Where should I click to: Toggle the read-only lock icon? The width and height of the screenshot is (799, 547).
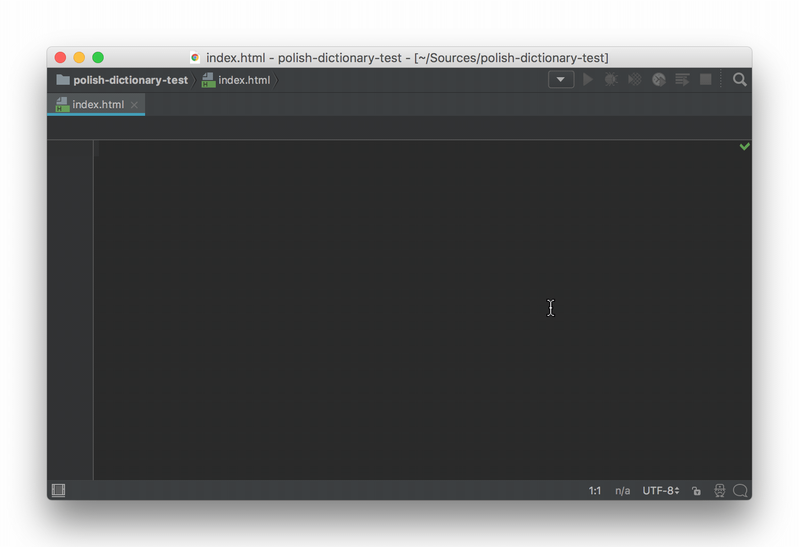pos(696,491)
